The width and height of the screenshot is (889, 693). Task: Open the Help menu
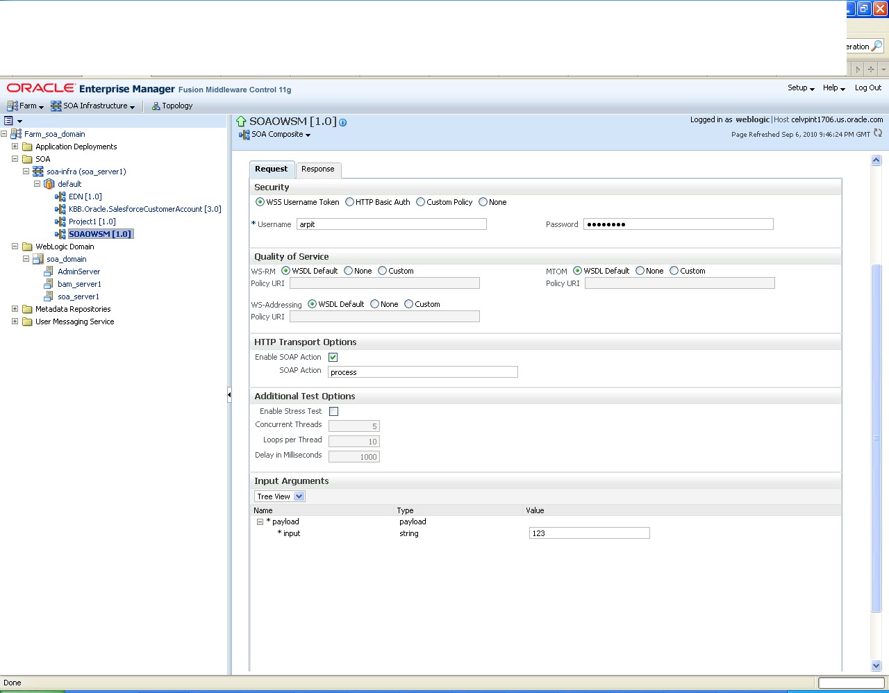pos(833,88)
